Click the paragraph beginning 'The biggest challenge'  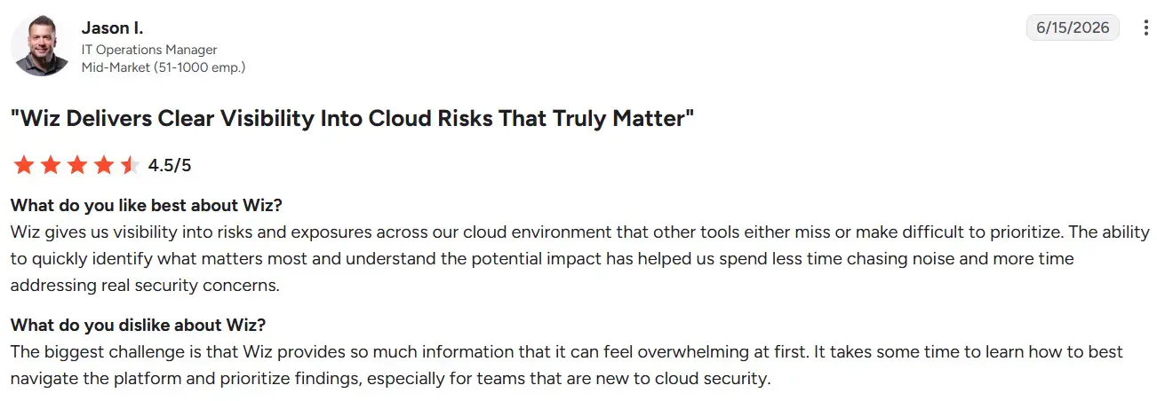[567, 366]
